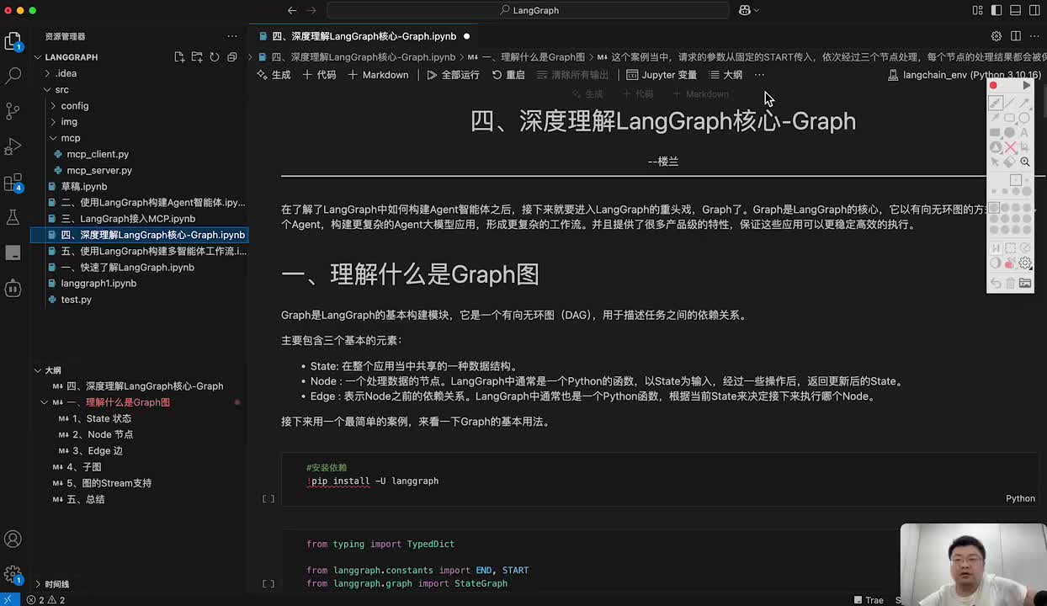Click New Folder icon in explorer header
The image size is (1047, 606).
[196, 57]
